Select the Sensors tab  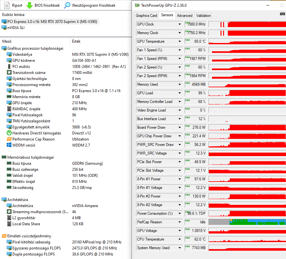click(167, 15)
